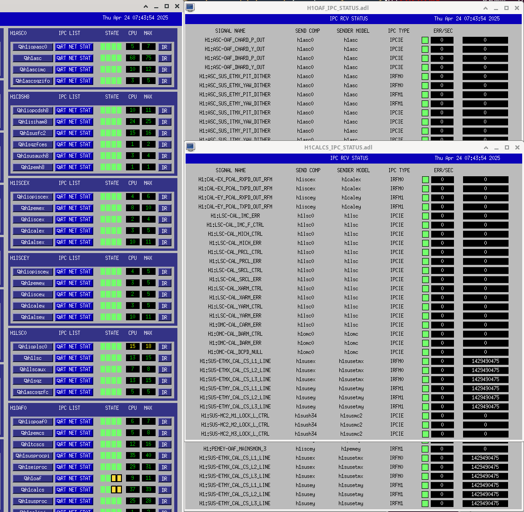Click RT NET STAT for h1ascsqzfc
This screenshot has width=524, height=512.
pyautogui.click(x=74, y=392)
